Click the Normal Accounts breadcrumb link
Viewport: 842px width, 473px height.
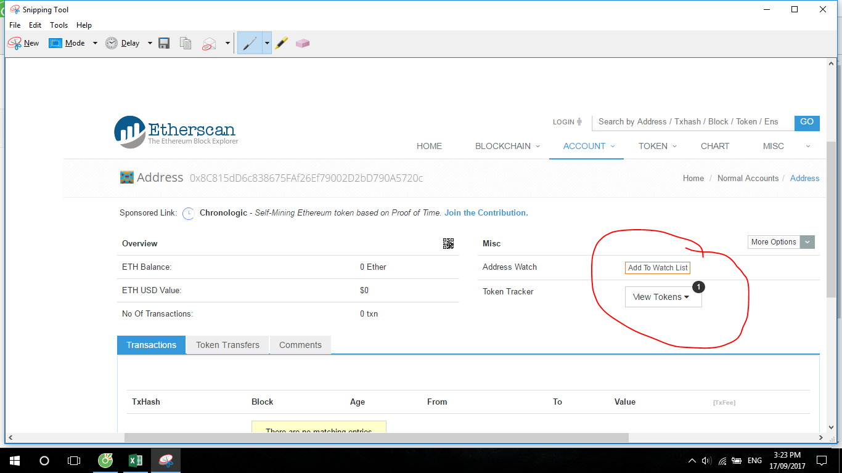[x=748, y=178]
